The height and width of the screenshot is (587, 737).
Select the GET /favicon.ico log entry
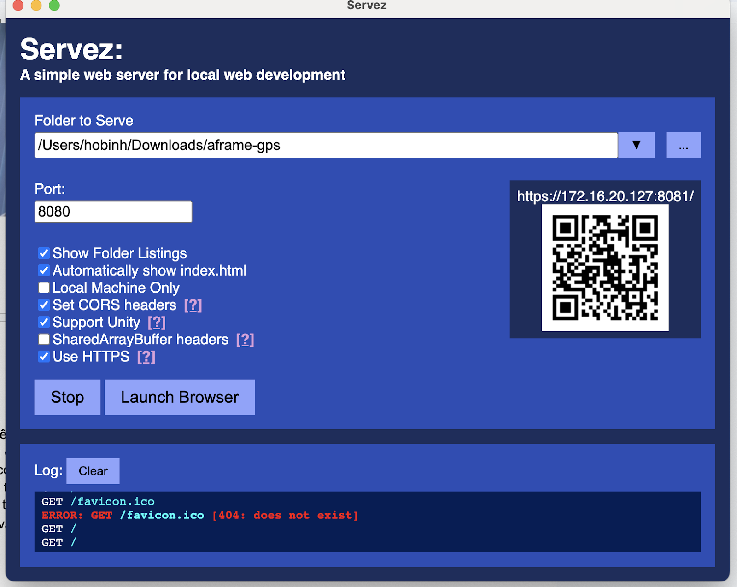pyautogui.click(x=98, y=501)
